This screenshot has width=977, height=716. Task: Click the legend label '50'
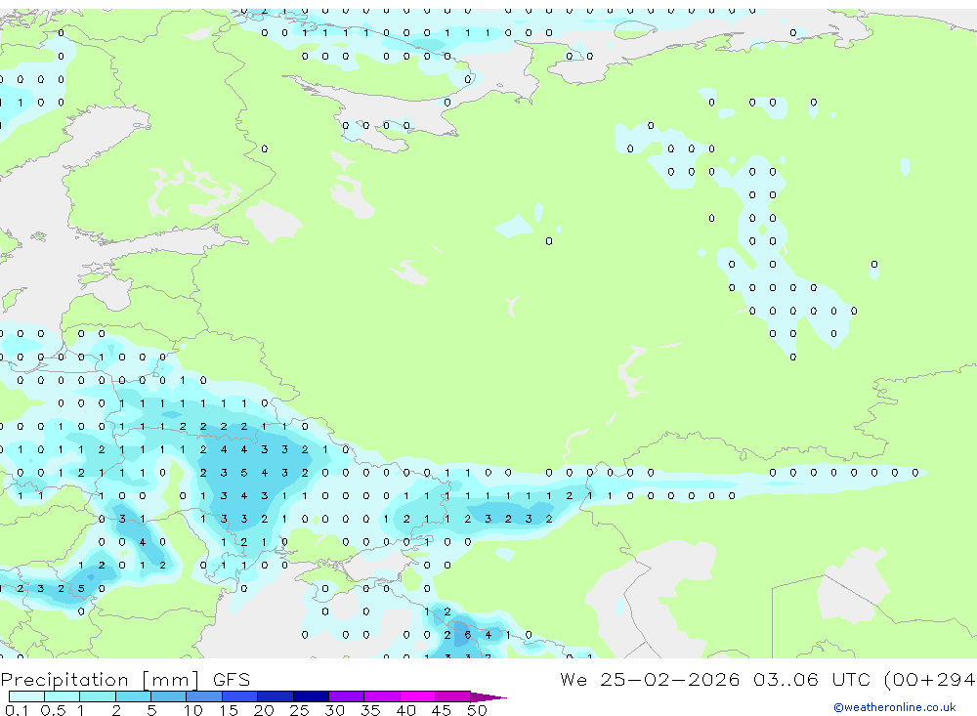[477, 710]
